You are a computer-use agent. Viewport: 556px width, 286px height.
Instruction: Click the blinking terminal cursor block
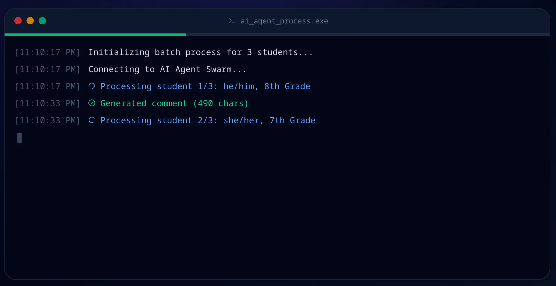point(19,138)
